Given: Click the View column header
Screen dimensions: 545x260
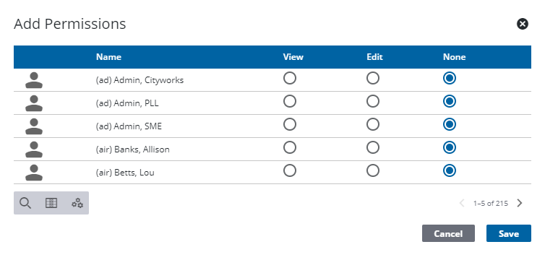Looking at the screenshot, I should 293,57.
